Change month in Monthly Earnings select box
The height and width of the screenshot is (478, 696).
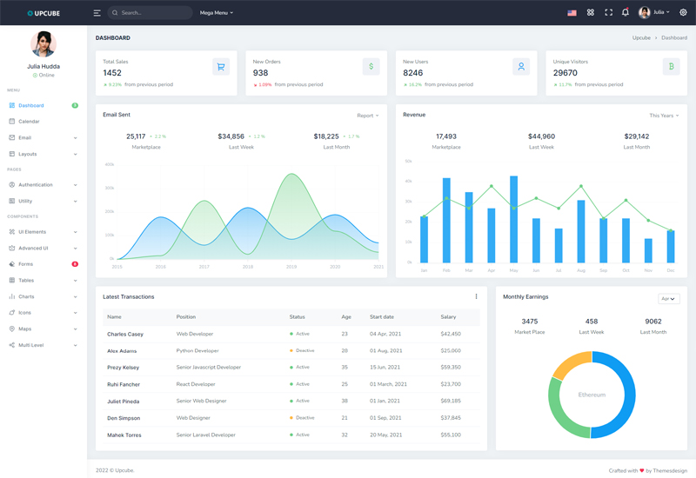tap(668, 298)
